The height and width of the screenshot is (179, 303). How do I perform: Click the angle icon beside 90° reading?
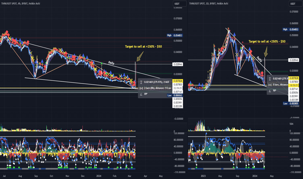pos(270,91)
